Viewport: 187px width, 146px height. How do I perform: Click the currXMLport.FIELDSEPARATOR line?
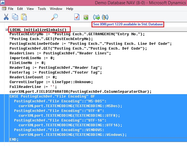(x=81, y=92)
